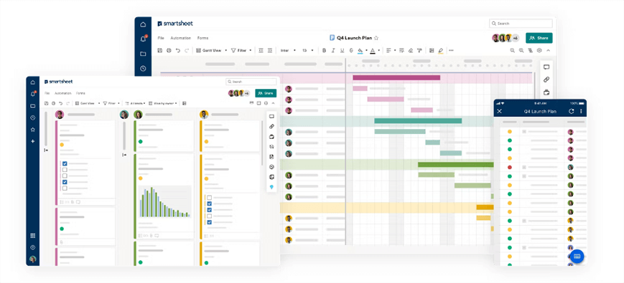Open font size 13 dropdown
This screenshot has height=283, width=624.
point(307,50)
